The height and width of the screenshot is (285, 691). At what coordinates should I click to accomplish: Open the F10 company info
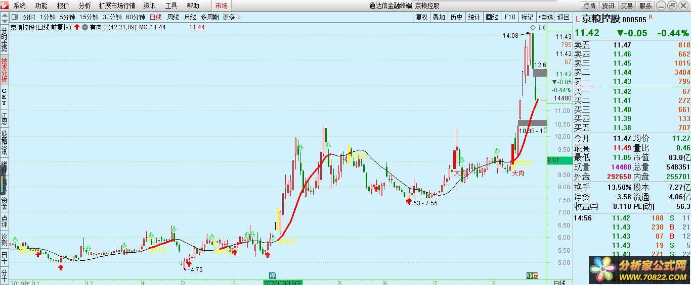point(509,17)
